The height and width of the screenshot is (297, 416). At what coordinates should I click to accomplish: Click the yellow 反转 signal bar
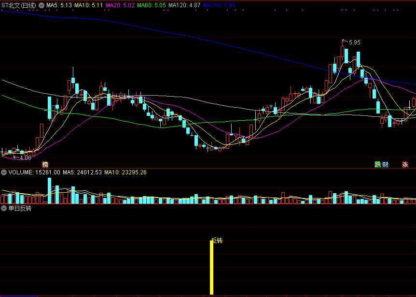[x=211, y=268]
